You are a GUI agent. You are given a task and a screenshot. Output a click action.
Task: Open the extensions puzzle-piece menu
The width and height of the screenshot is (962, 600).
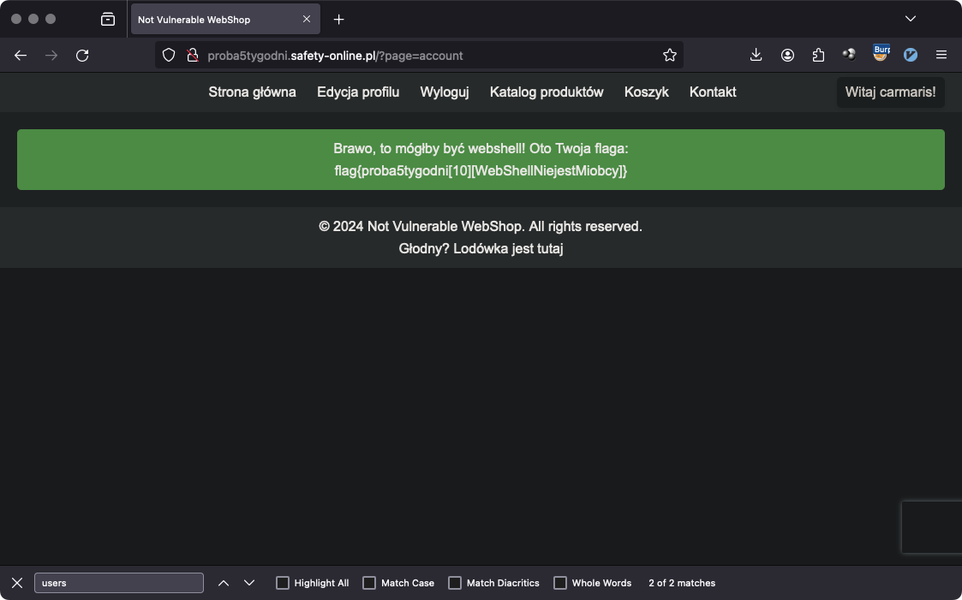tap(818, 56)
